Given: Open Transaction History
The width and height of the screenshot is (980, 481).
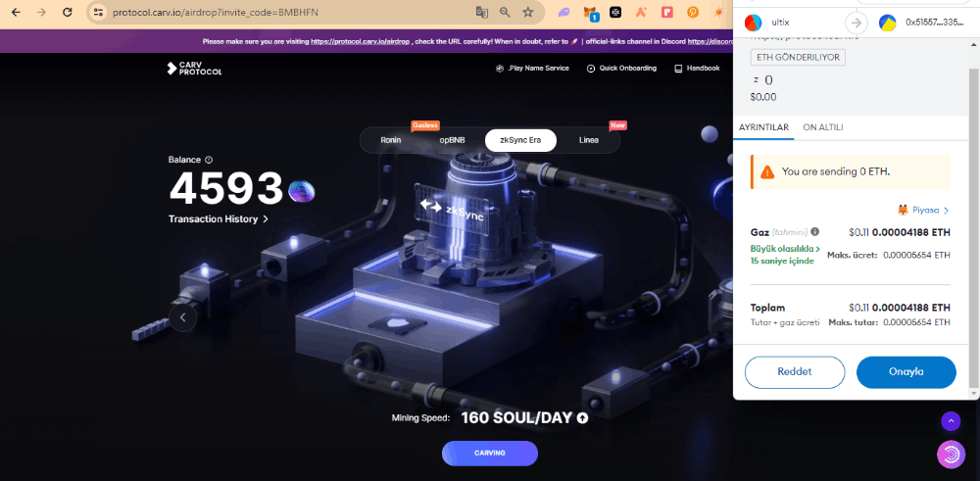Looking at the screenshot, I should [x=219, y=219].
